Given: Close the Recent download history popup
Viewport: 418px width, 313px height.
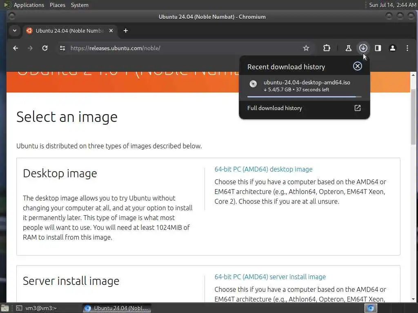Looking at the screenshot, I should [357, 66].
